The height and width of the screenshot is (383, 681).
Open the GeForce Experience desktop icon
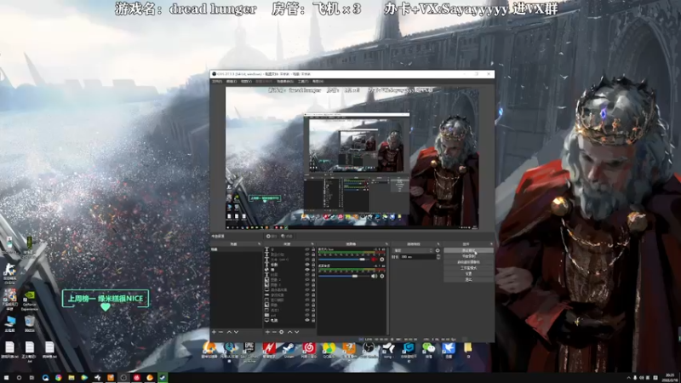[29, 300]
